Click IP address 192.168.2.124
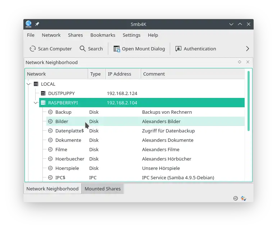Screen dimensions: 277x230 pyautogui.click(x=122, y=93)
